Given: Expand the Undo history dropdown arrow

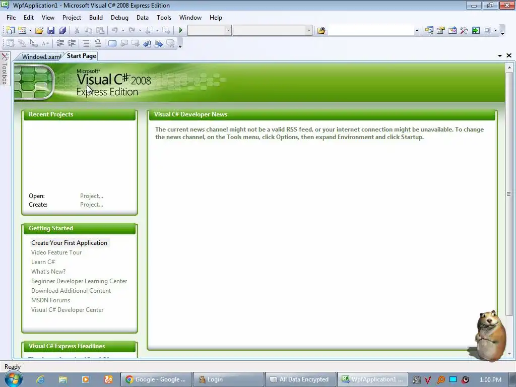Looking at the screenshot, I should (x=123, y=30).
